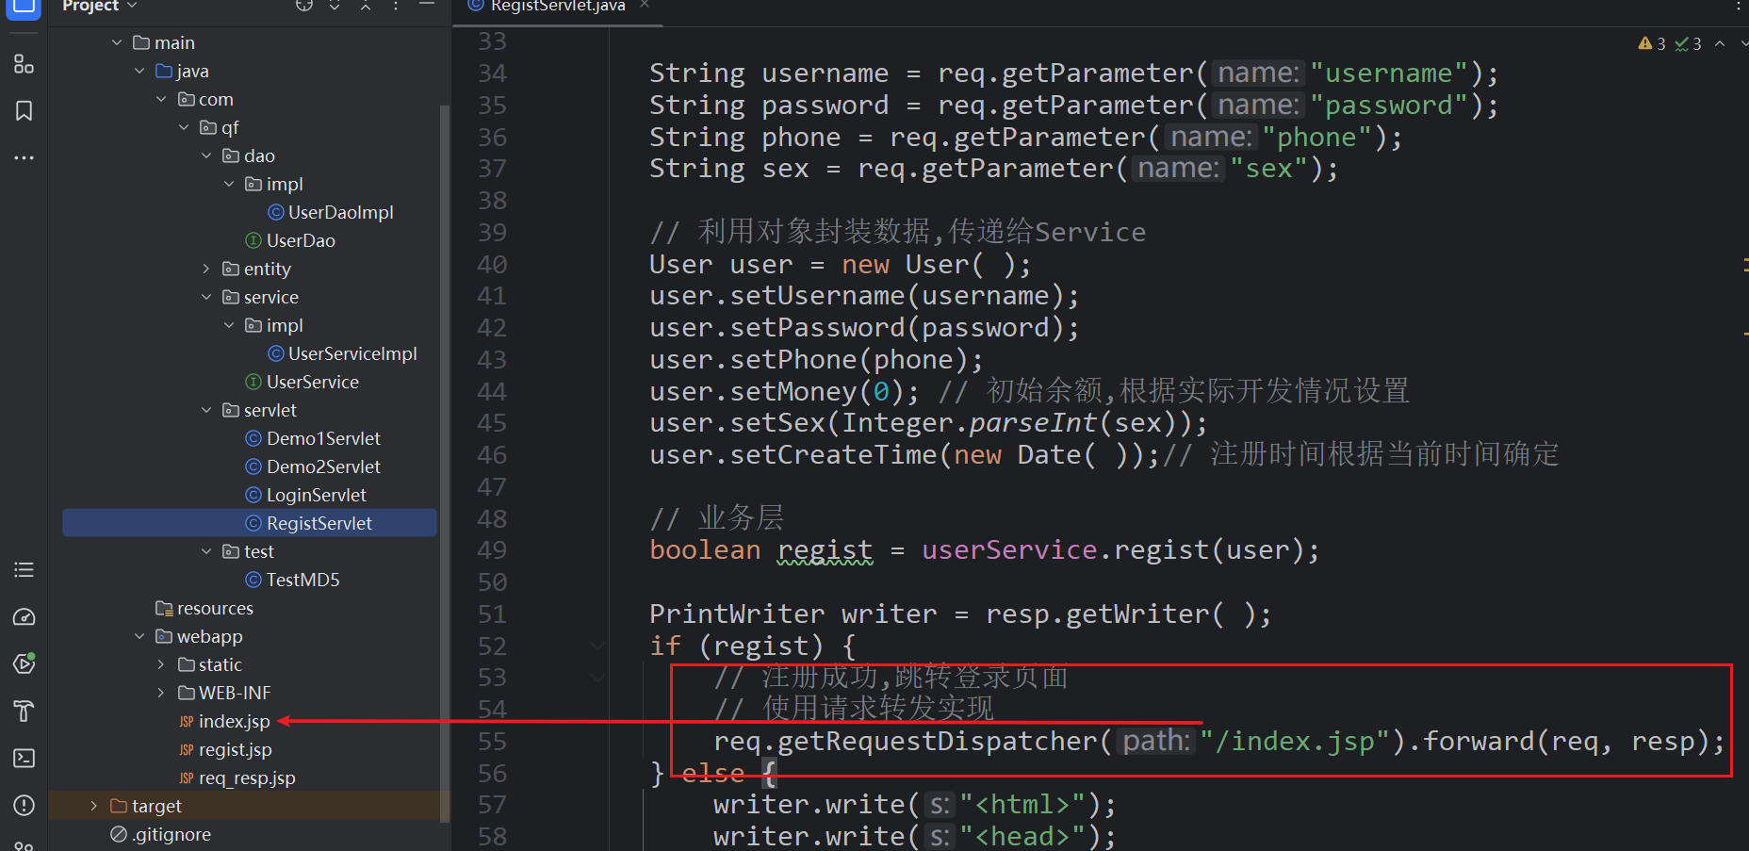Viewport: 1749px width, 851px height.
Task: Expand the target folder
Action: [x=93, y=806]
